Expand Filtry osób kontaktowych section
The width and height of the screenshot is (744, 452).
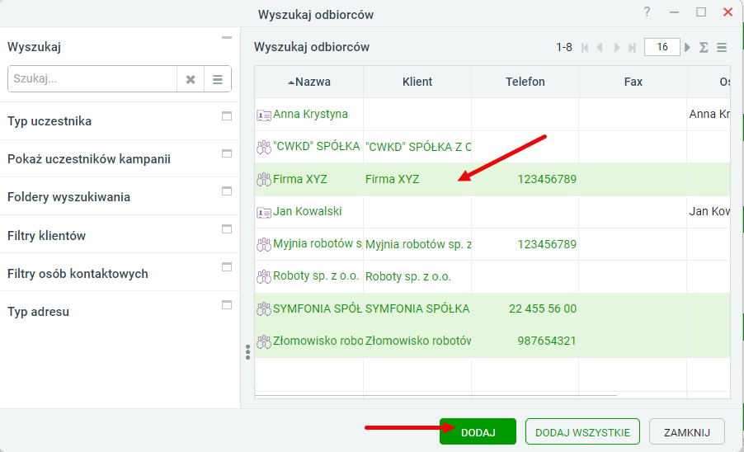[227, 267]
